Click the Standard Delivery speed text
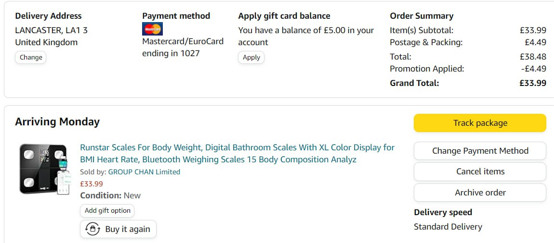The image size is (554, 243). 448,227
